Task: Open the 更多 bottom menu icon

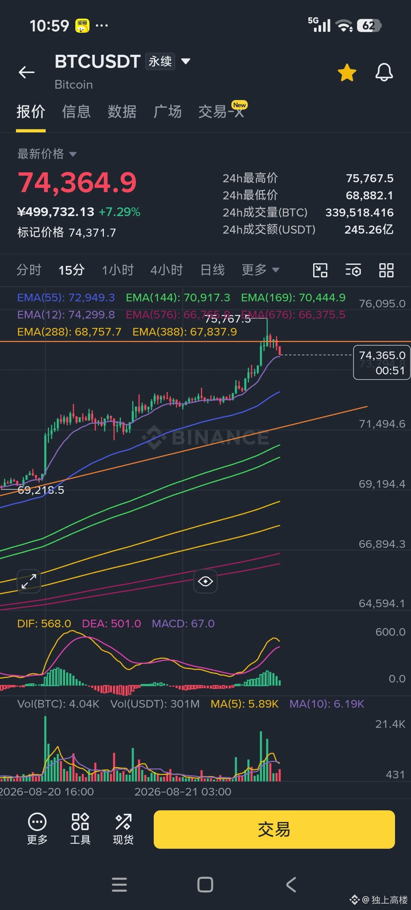Action: coord(37,829)
